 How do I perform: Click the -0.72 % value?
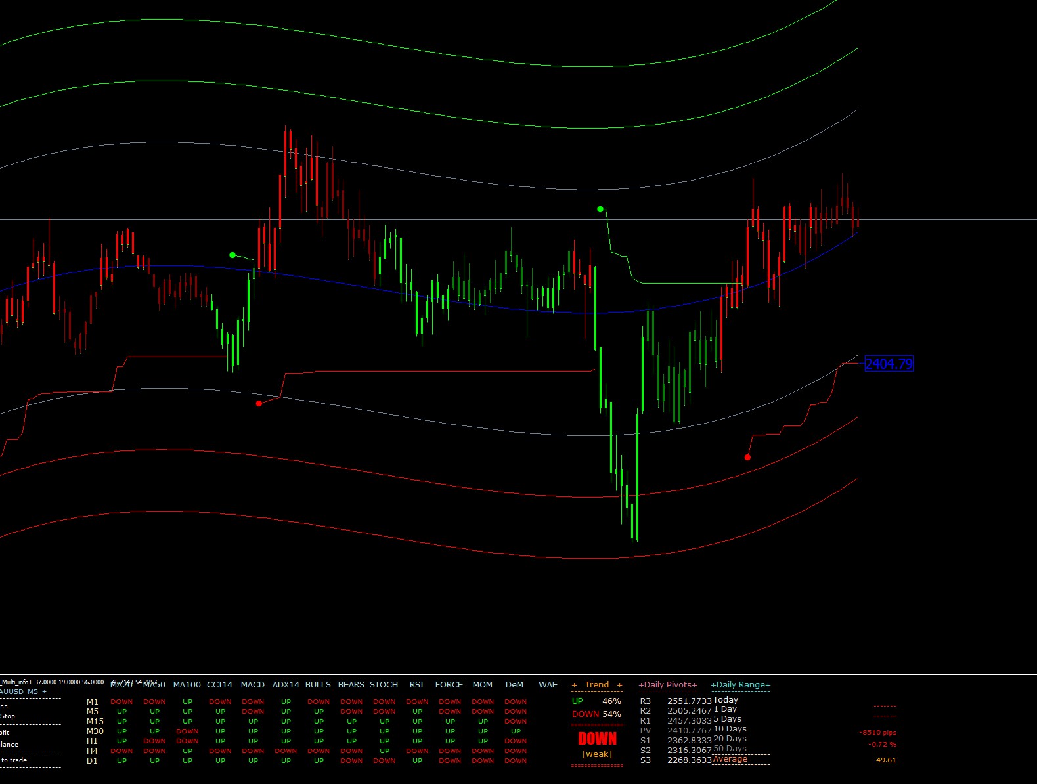point(882,745)
